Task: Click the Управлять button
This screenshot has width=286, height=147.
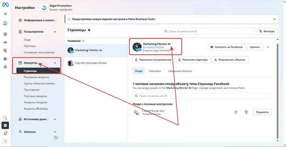Action: click(x=262, y=112)
